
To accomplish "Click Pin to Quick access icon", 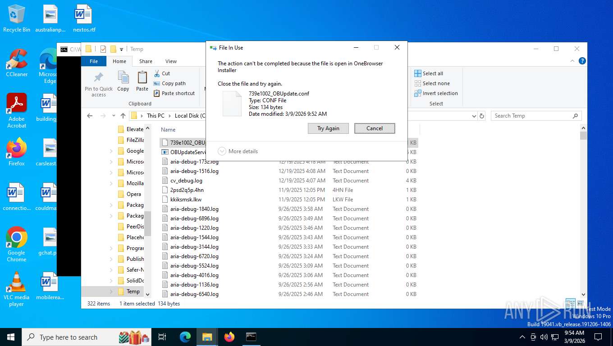I will click(99, 84).
